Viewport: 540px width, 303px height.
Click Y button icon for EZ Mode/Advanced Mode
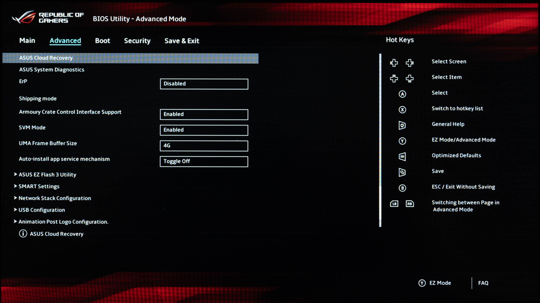[x=402, y=141]
